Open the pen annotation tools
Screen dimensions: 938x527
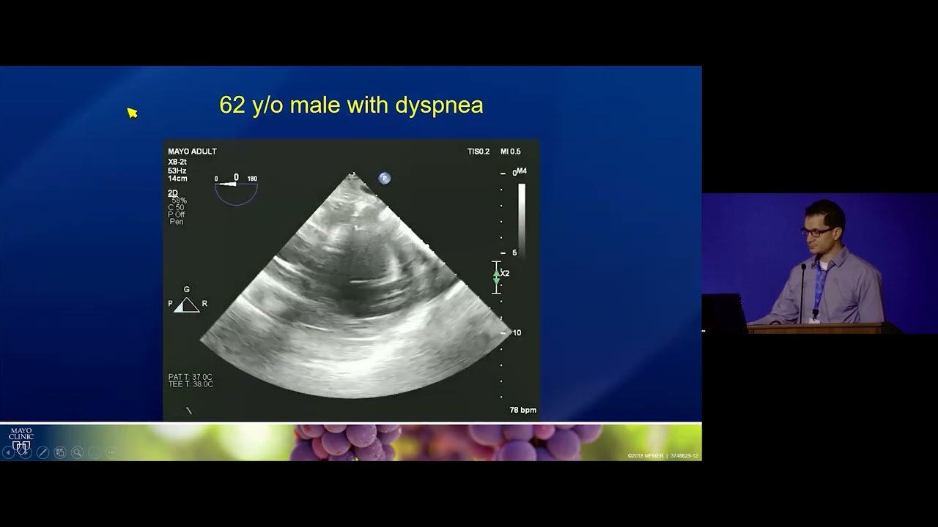click(43, 453)
